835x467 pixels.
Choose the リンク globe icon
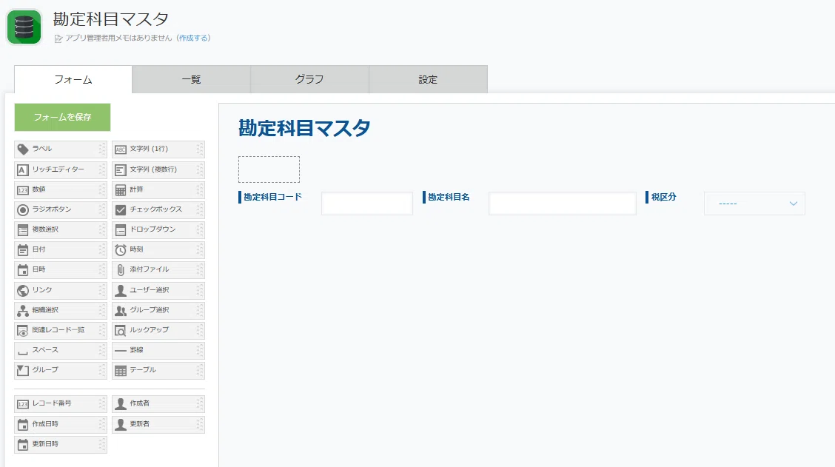click(x=22, y=290)
